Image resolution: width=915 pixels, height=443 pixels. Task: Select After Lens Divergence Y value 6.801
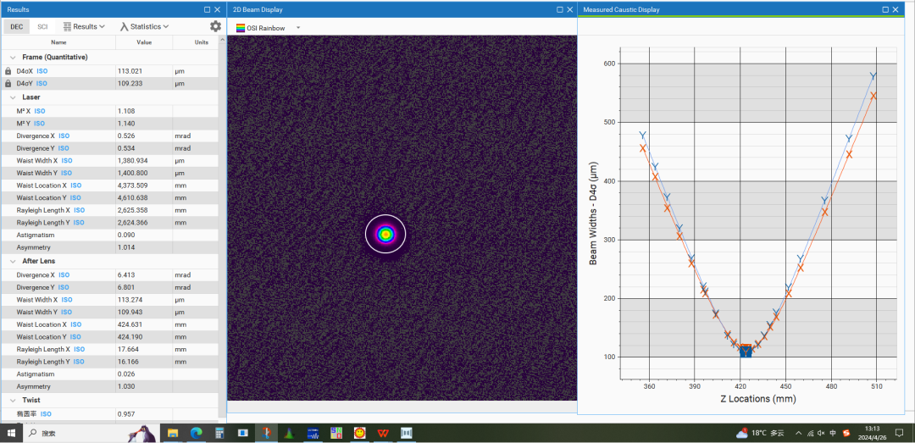coord(126,287)
